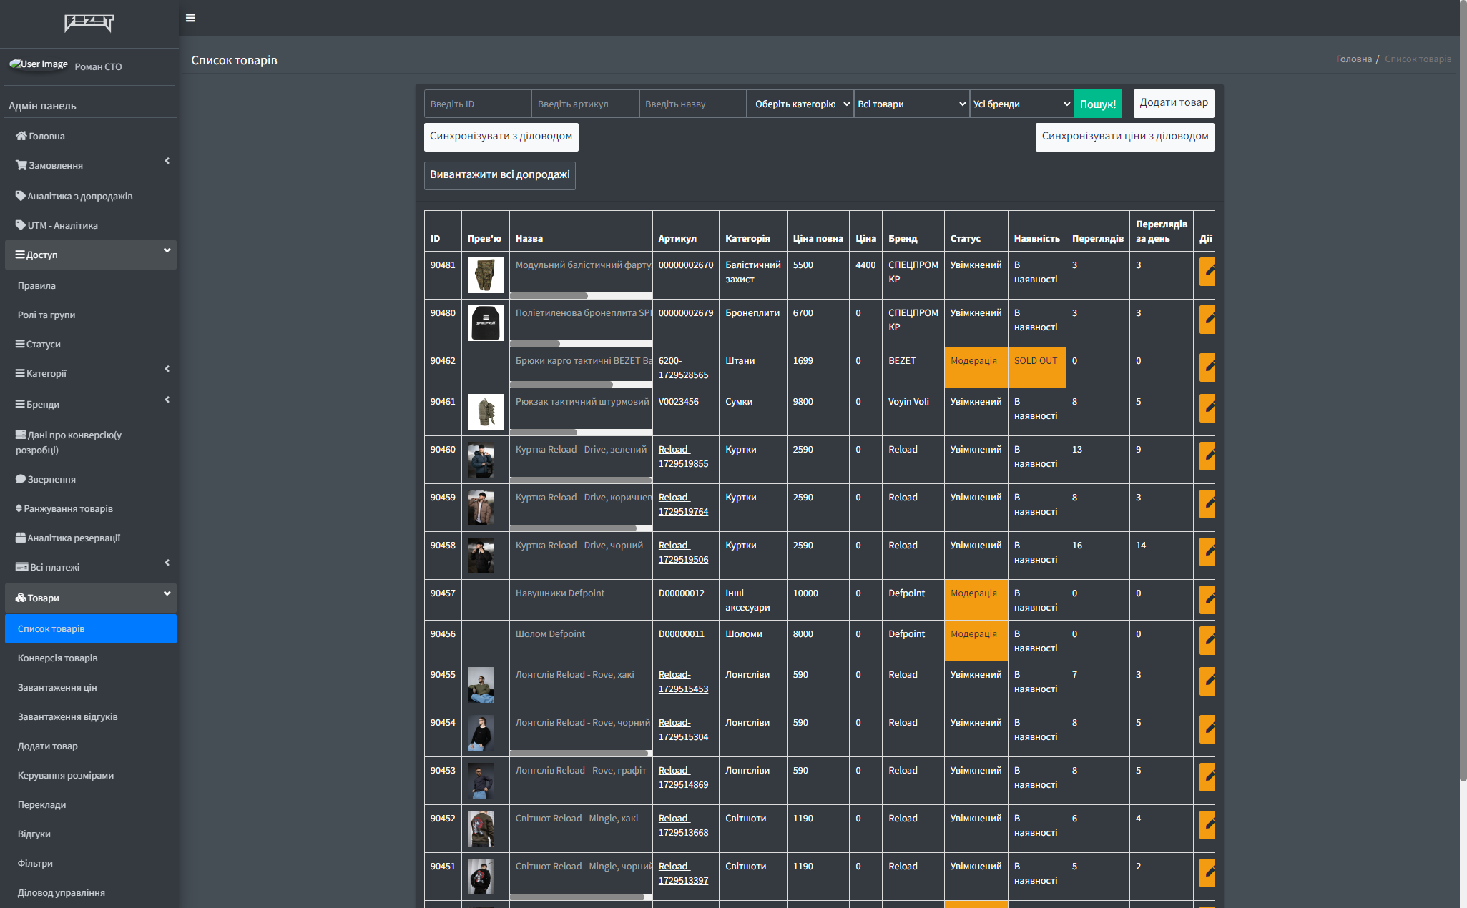Focus the Введіть назву input field
1467x908 pixels.
click(693, 104)
